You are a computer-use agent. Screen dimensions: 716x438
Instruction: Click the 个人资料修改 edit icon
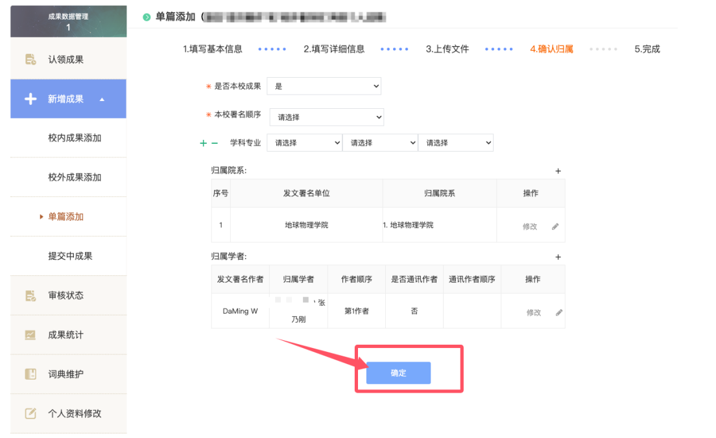[30, 413]
